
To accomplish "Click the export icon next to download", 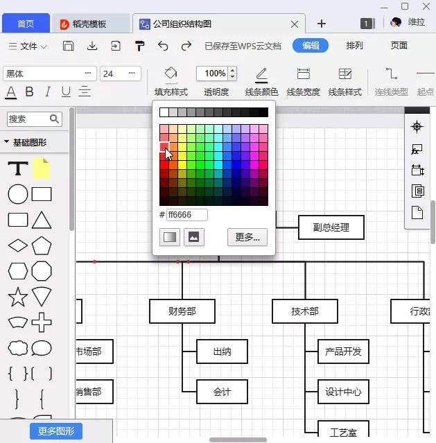I will (x=116, y=46).
